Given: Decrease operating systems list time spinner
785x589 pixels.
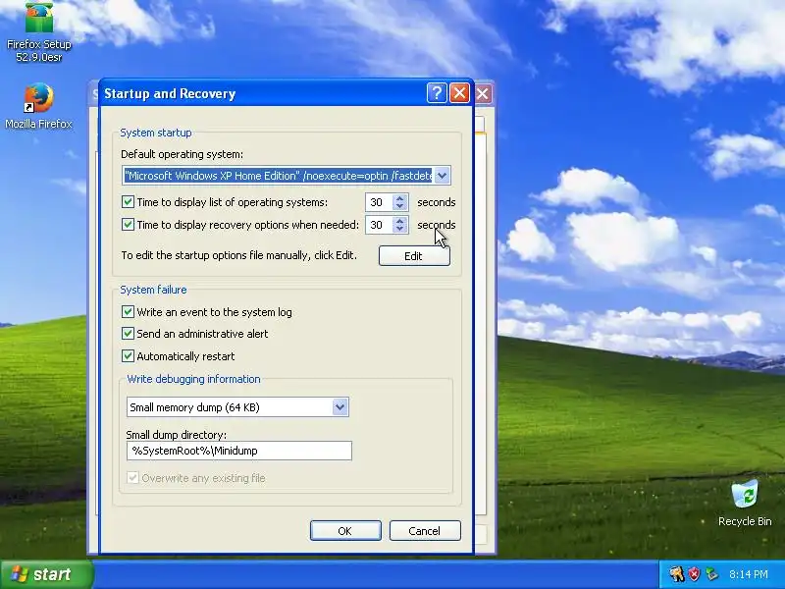Looking at the screenshot, I should click(399, 206).
